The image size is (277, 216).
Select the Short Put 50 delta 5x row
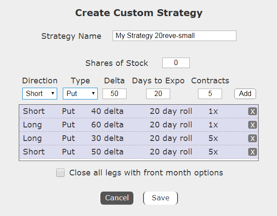(x=131, y=152)
